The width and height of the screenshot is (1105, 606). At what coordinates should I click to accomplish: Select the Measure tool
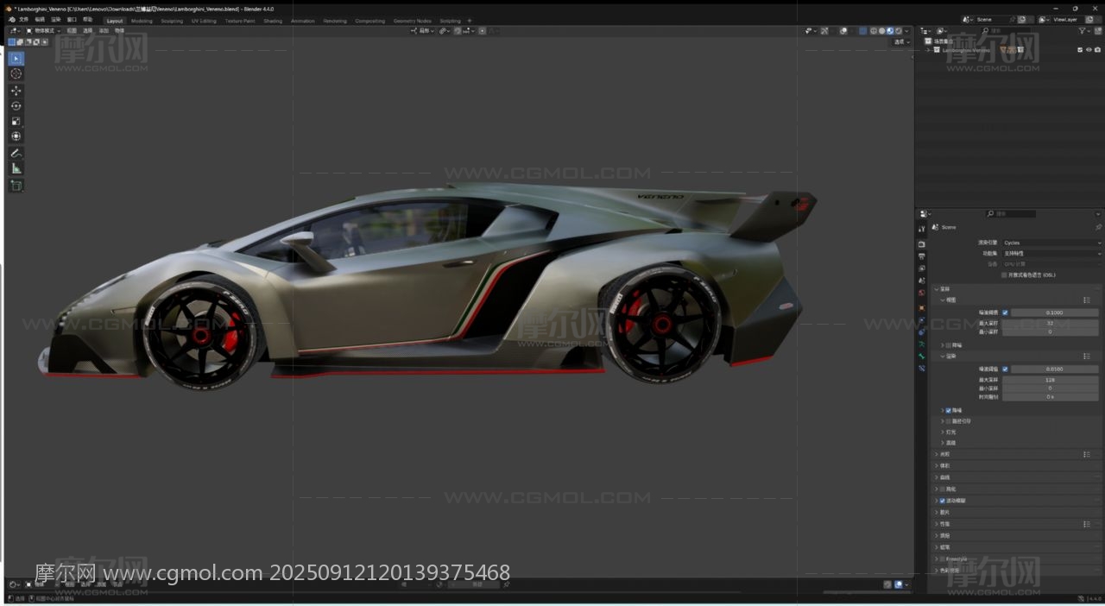16,168
